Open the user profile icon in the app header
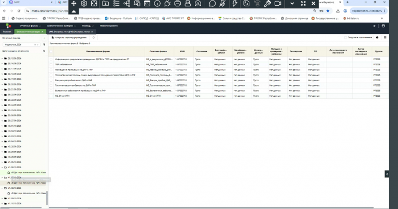 click(383, 26)
